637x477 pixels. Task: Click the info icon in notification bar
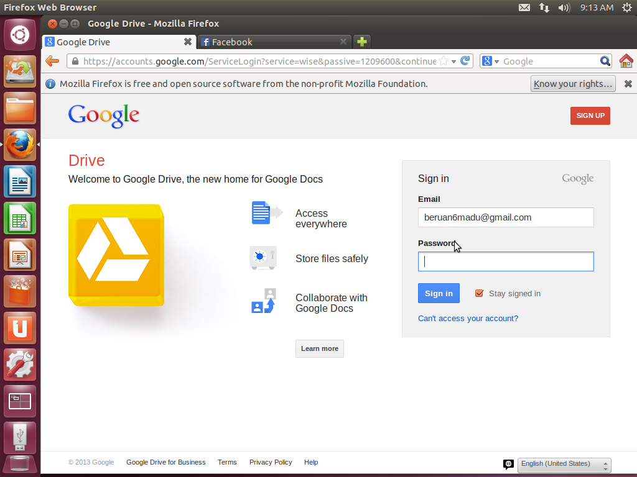[x=50, y=84]
